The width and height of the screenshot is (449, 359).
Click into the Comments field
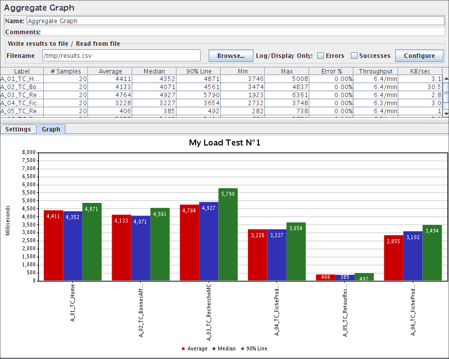pos(241,32)
